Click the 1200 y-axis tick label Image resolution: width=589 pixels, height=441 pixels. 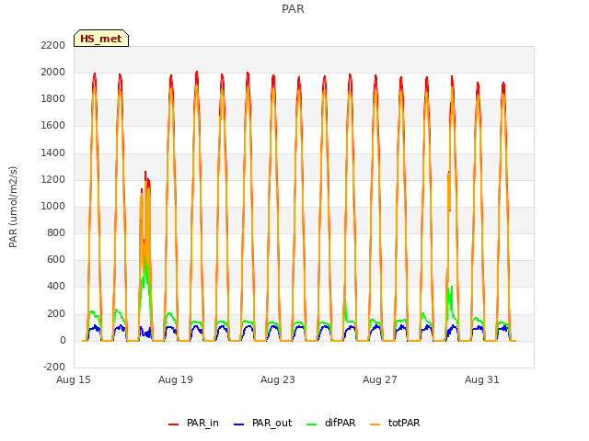pos(53,180)
